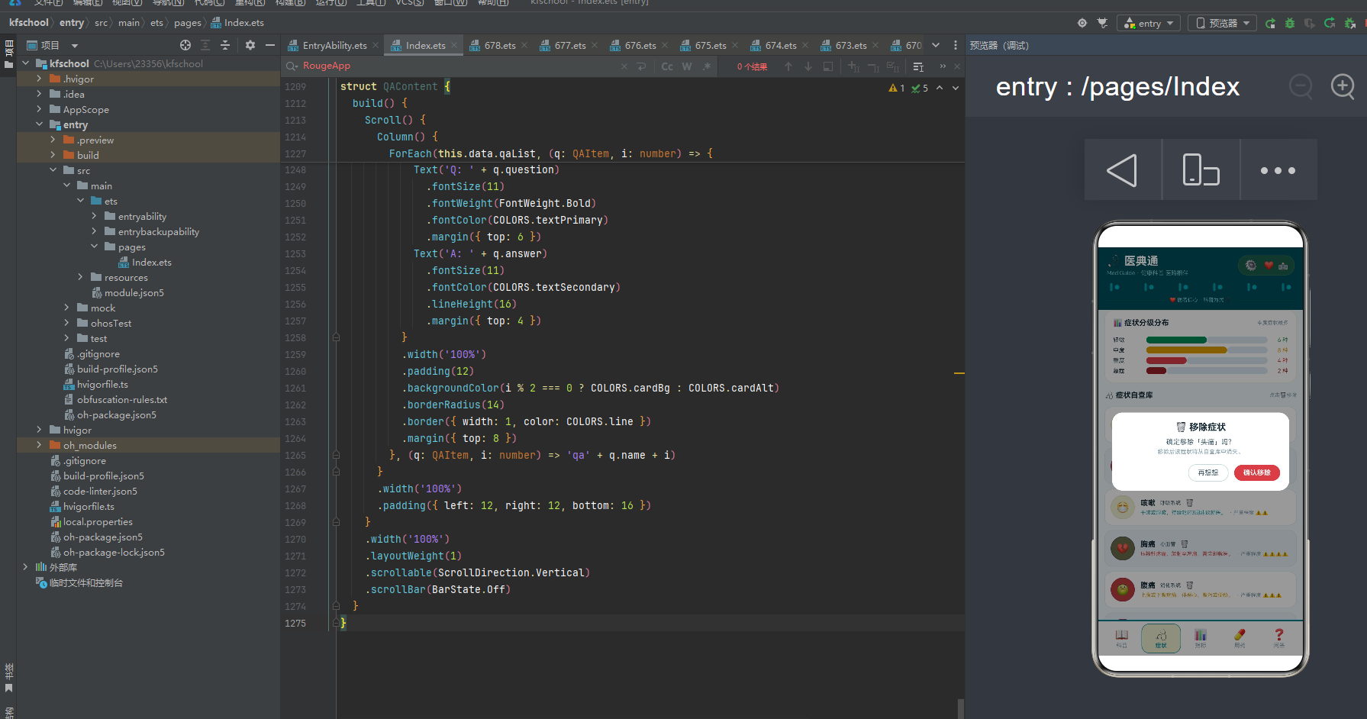Image resolution: width=1367 pixels, height=719 pixels.
Task: Expand the .hvigor folder
Action: 39,79
